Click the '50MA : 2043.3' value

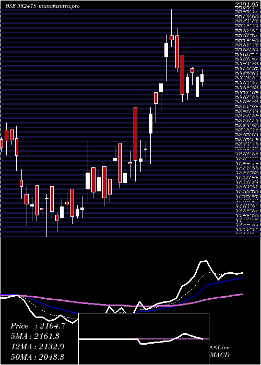38,357
